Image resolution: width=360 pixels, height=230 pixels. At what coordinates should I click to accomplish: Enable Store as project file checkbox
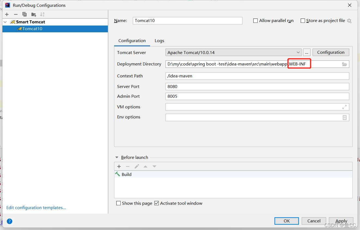point(303,21)
